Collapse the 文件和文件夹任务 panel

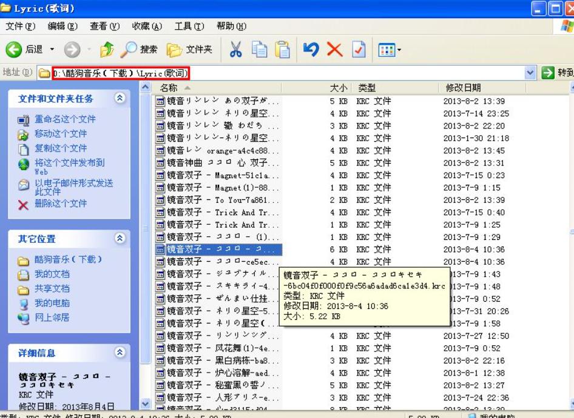[x=120, y=98]
